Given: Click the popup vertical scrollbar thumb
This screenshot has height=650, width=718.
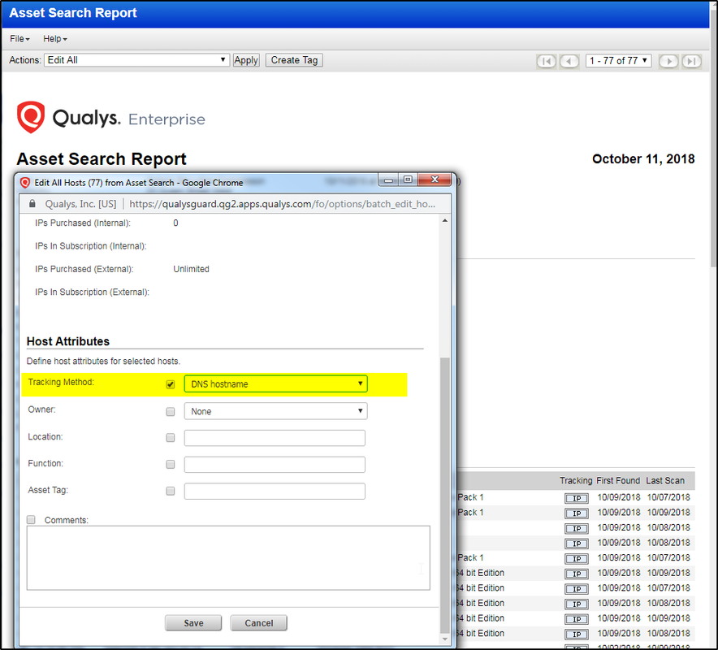Looking at the screenshot, I should [444, 495].
